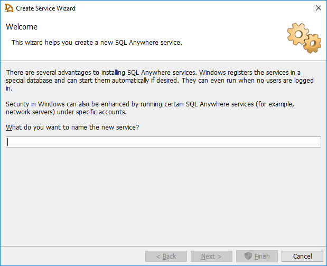The width and height of the screenshot is (327, 266).
Task: Click the "Create Service Wizard" title bar text
Action: click(x=45, y=8)
